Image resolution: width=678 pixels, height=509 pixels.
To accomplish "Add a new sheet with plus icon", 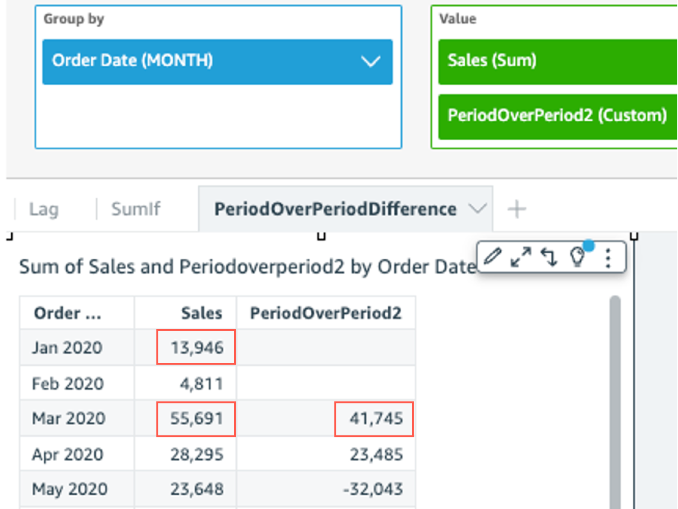I will (517, 209).
